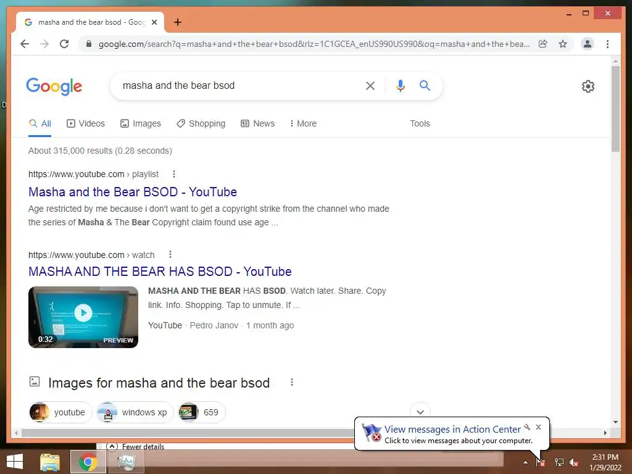Switch to the News results tab
Screen dimensions: 632x474
(257, 123)
